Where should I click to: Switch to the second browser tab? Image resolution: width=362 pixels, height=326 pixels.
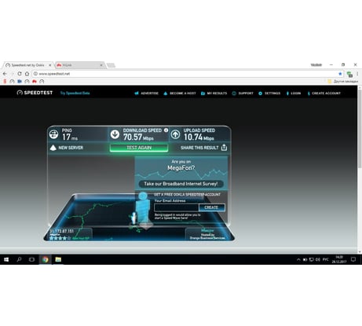tap(79, 65)
